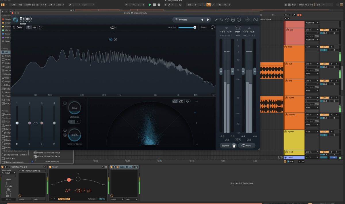This screenshot has width=345, height=204.
Task: Open Ozone help question mark icon
Action: pyautogui.click(x=239, y=20)
